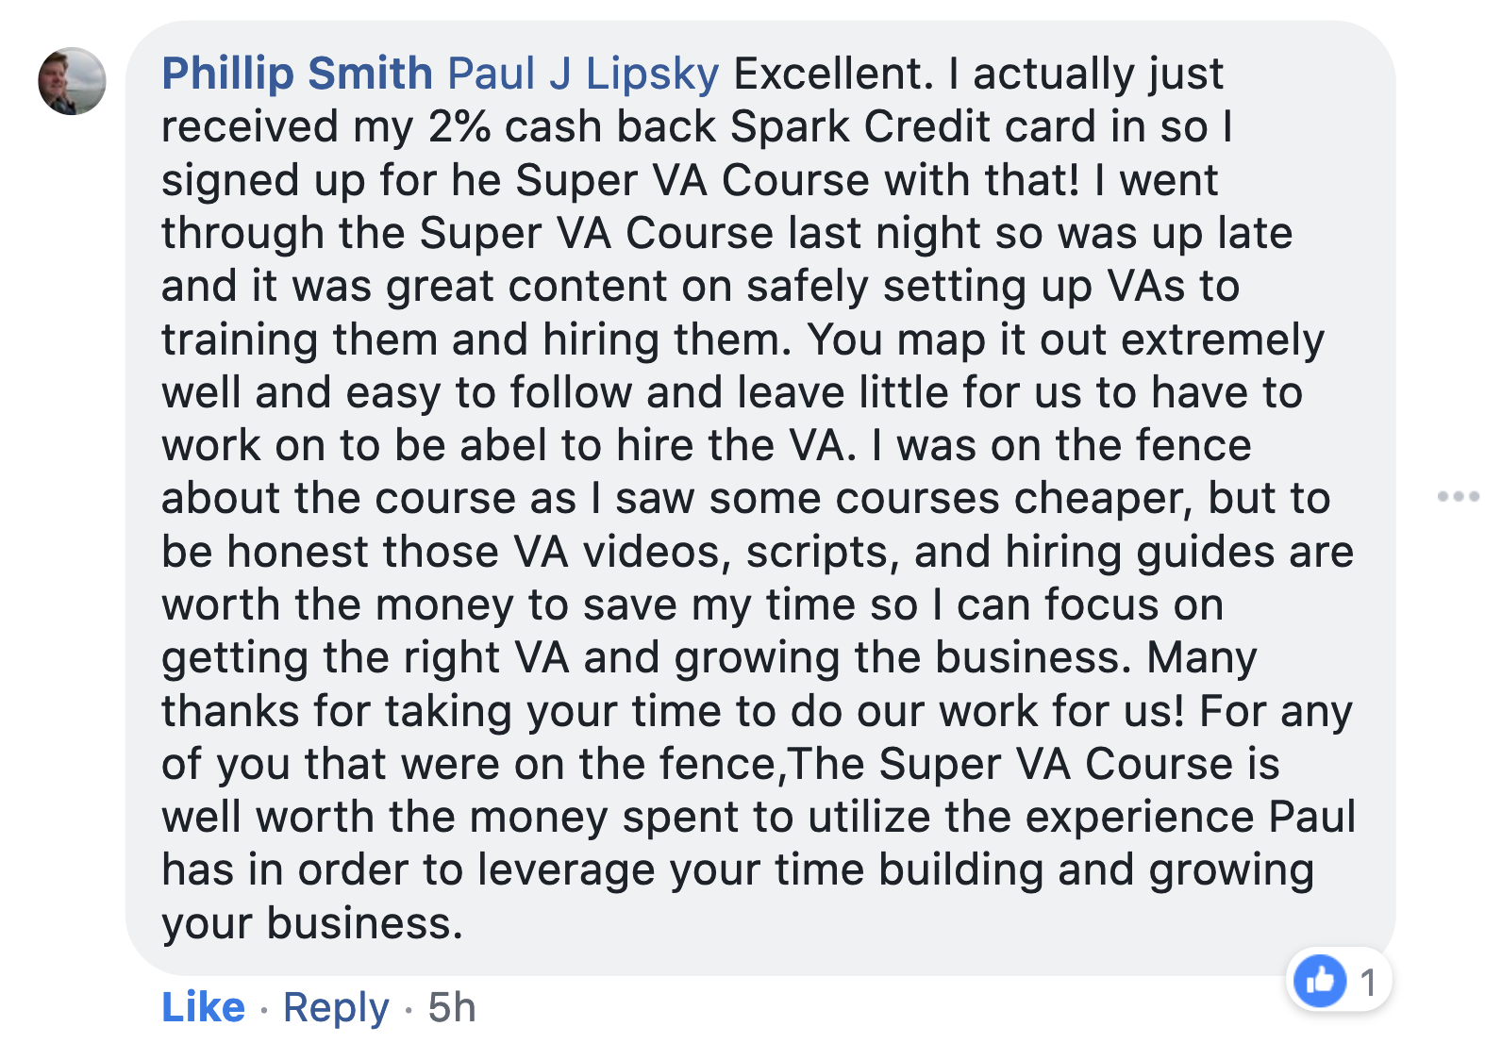The width and height of the screenshot is (1485, 1043).
Task: Open the tagged Paul J Lipsky profile
Action: click(x=583, y=74)
